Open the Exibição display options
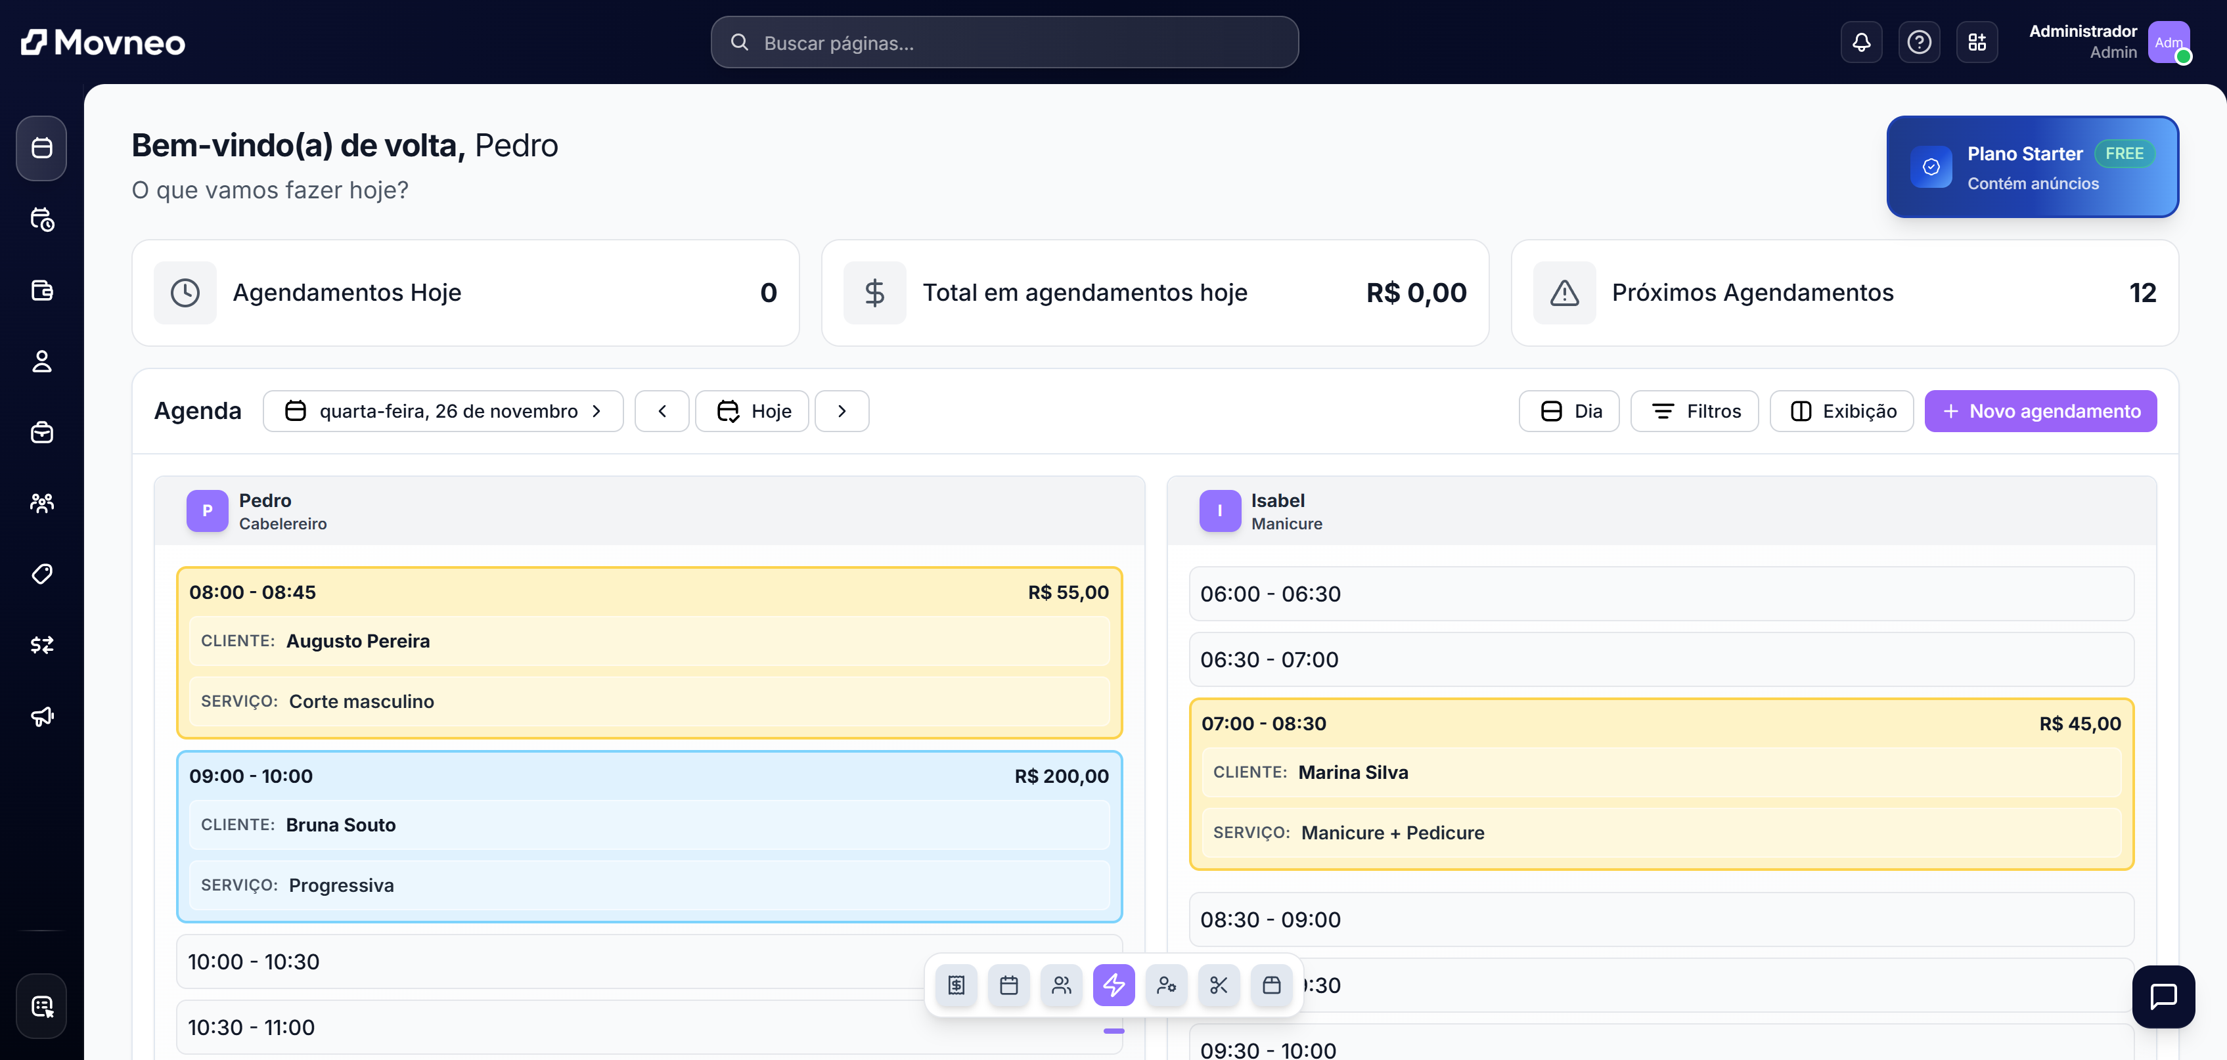The image size is (2227, 1060). tap(1841, 410)
